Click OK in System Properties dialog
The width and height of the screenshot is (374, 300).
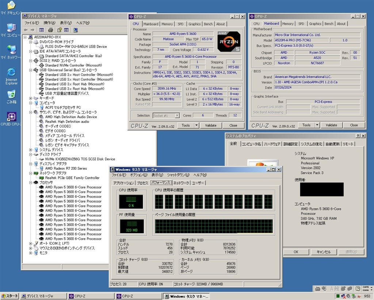pos(296,252)
